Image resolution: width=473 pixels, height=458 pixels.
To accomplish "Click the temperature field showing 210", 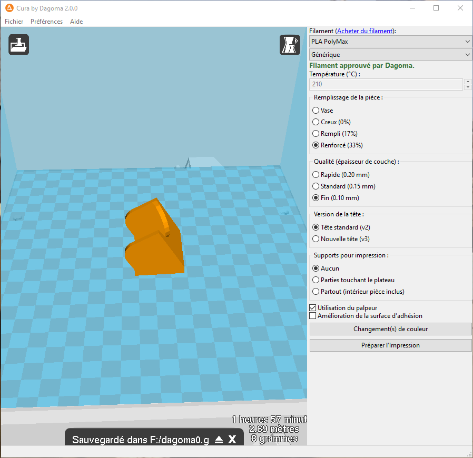I will 386,84.
